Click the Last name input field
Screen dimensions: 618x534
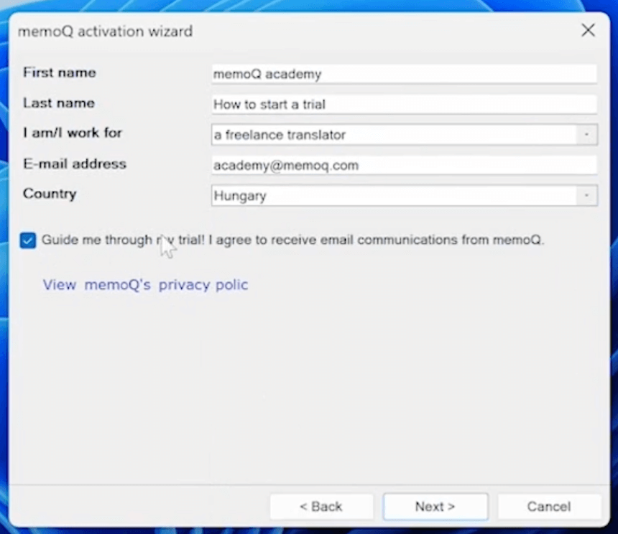coord(405,104)
